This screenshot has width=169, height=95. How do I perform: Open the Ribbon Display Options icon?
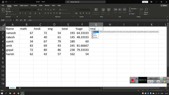[151, 2]
